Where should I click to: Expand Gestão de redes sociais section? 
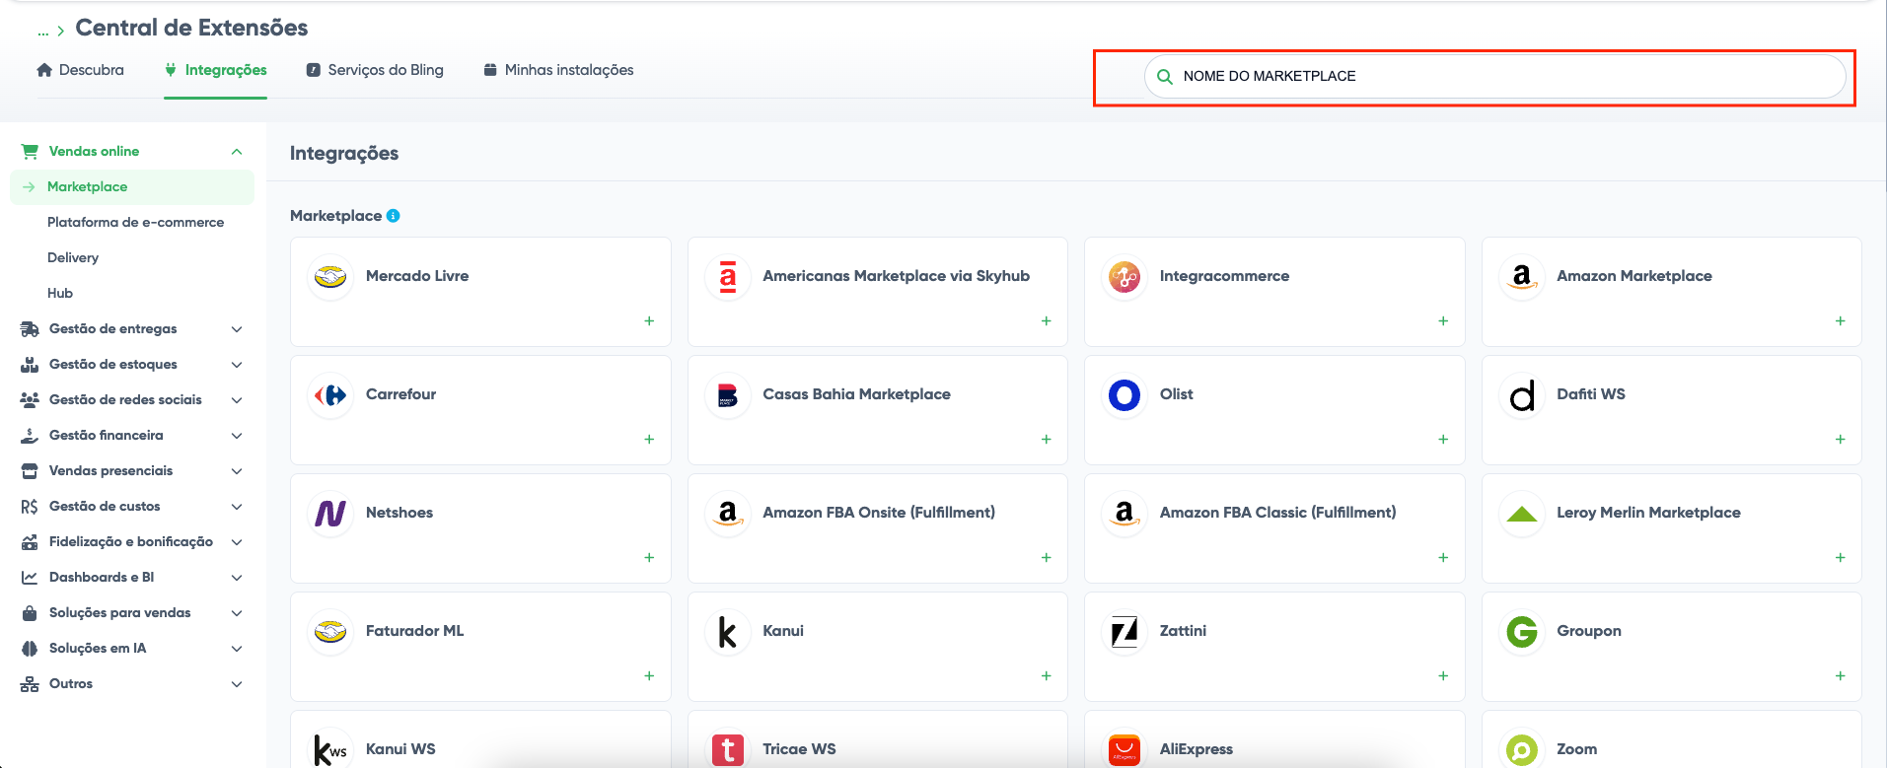(x=237, y=400)
